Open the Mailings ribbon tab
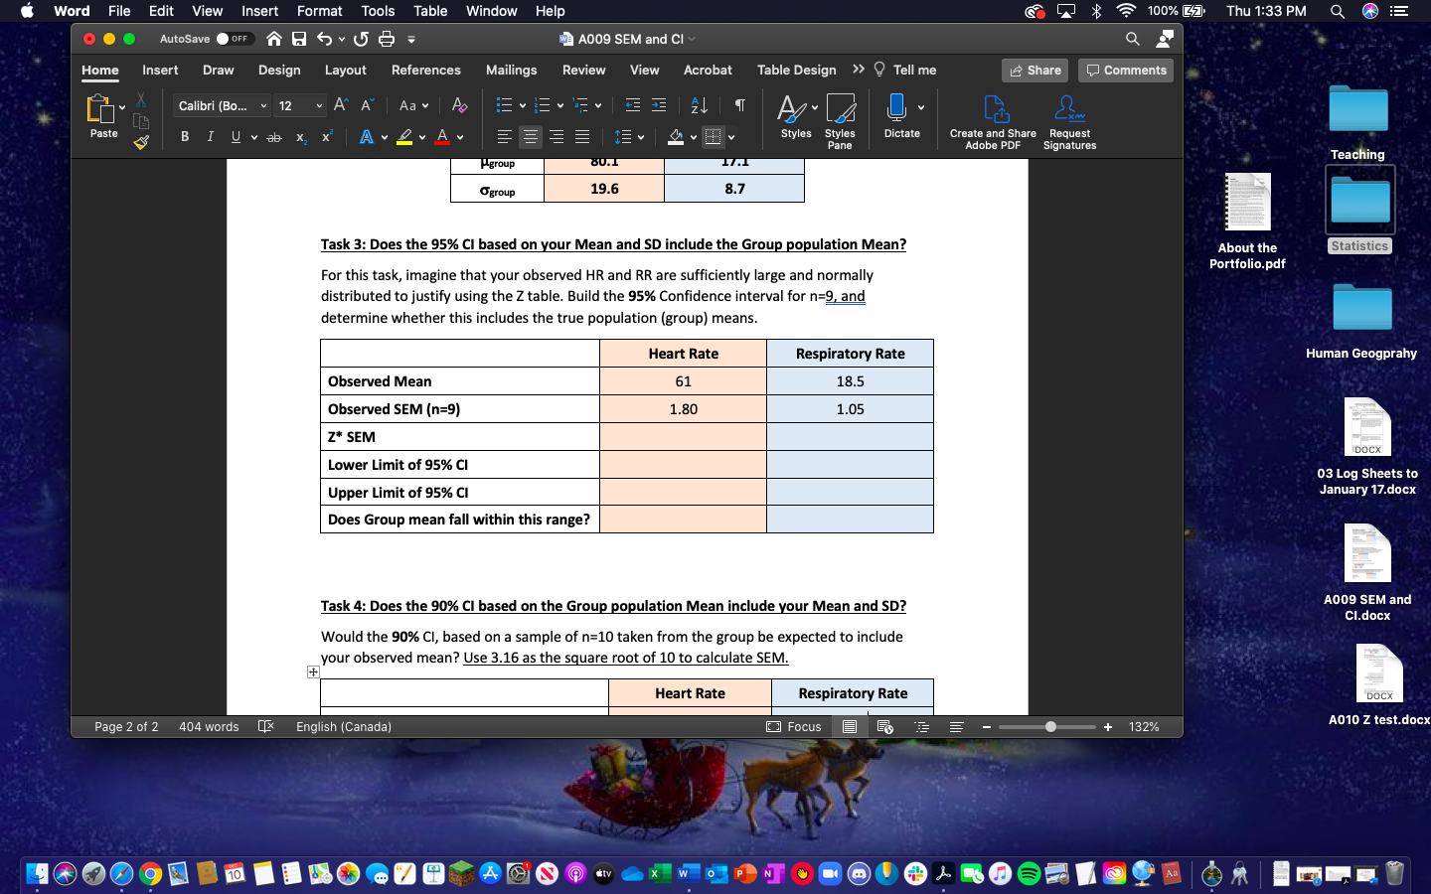 [x=511, y=70]
